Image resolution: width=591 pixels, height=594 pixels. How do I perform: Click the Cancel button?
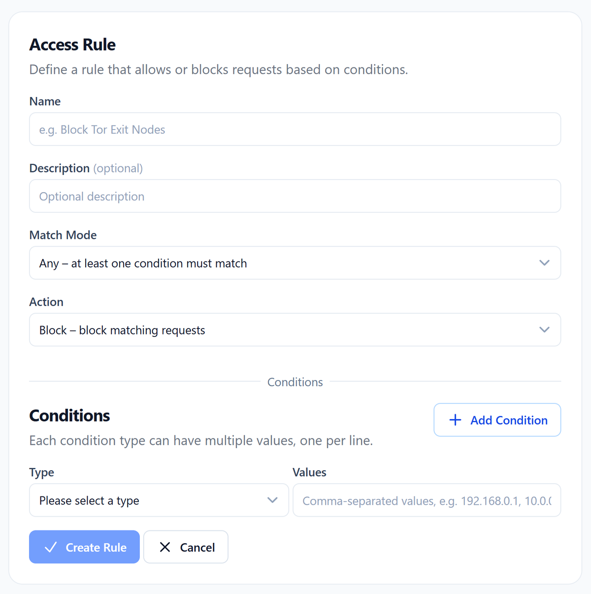[x=186, y=547]
